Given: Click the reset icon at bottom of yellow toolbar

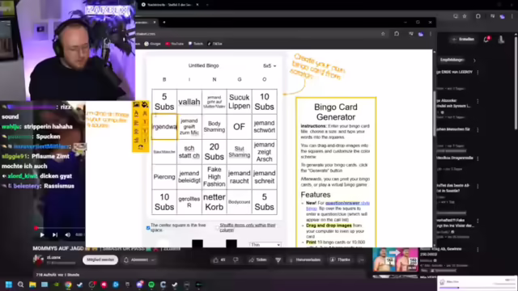Looking at the screenshot, I should pyautogui.click(x=140, y=147).
